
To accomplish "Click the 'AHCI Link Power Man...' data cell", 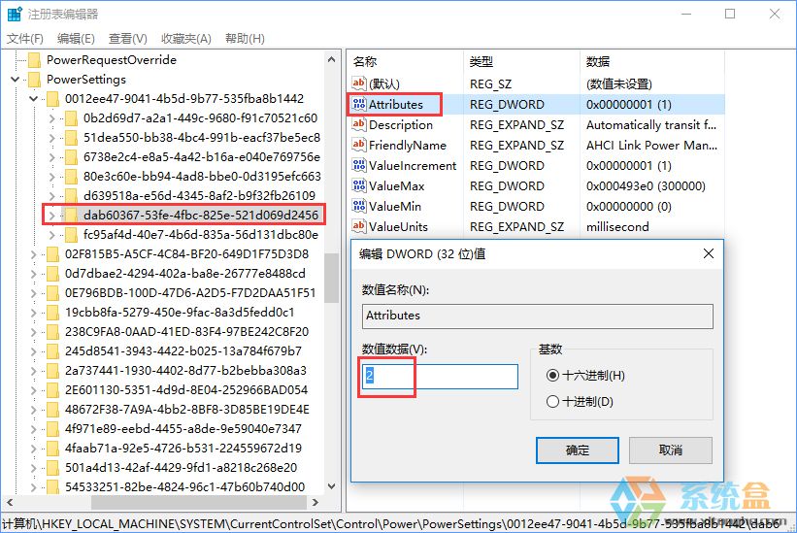I will click(651, 146).
